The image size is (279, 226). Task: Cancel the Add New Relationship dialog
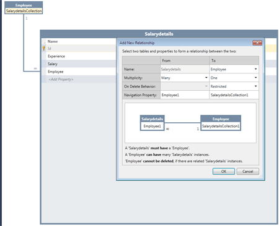pos(247,171)
